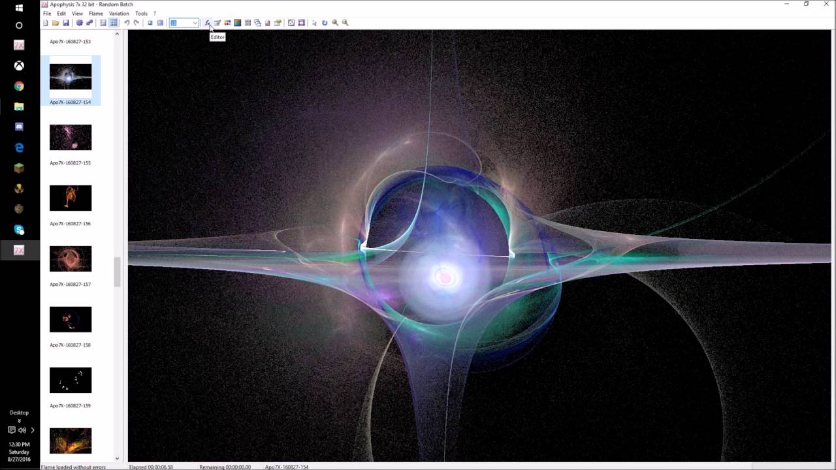
Task: Click the Save floppy disk toolbar icon
Action: click(x=66, y=23)
